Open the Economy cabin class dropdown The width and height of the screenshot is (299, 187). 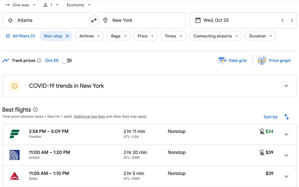(78, 5)
